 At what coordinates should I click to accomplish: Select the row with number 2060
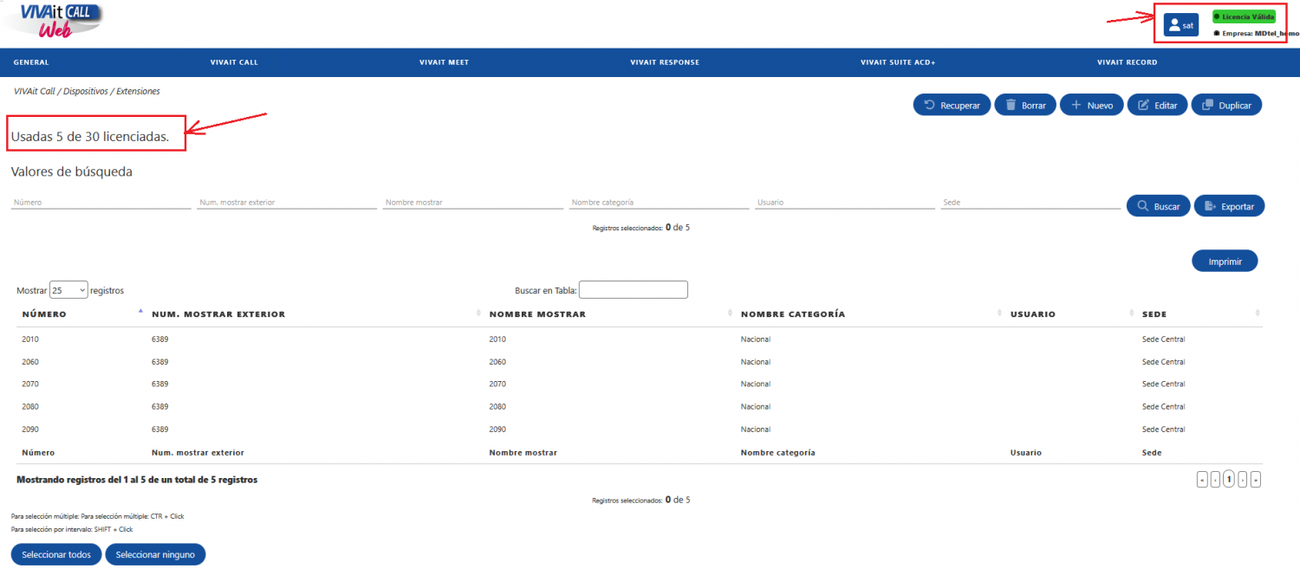[x=640, y=361]
